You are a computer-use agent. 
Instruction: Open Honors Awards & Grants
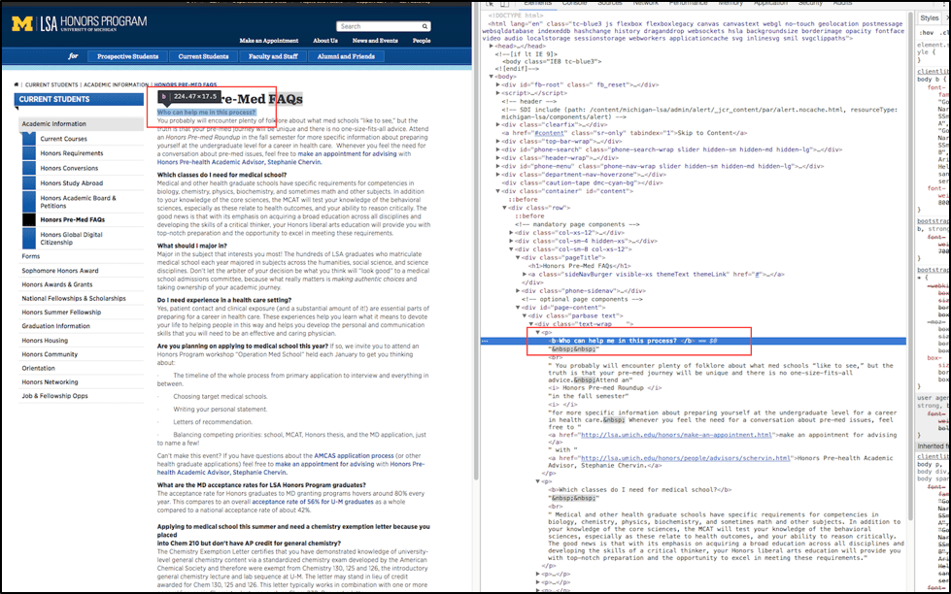[x=57, y=284]
